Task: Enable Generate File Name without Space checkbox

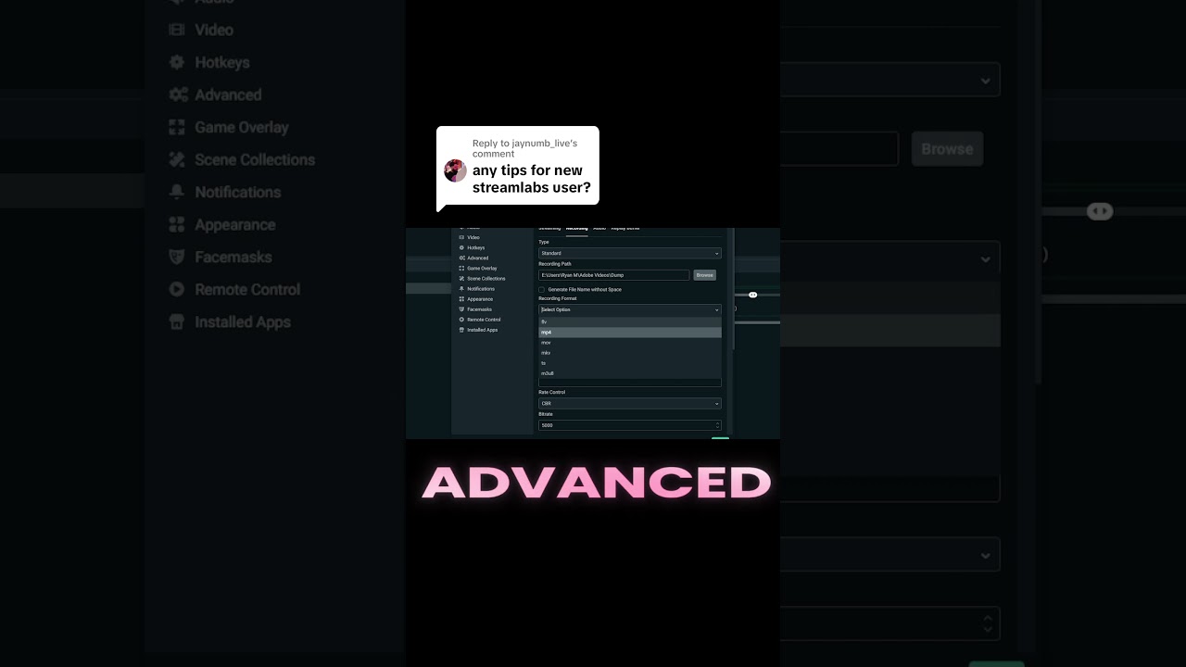Action: point(542,289)
